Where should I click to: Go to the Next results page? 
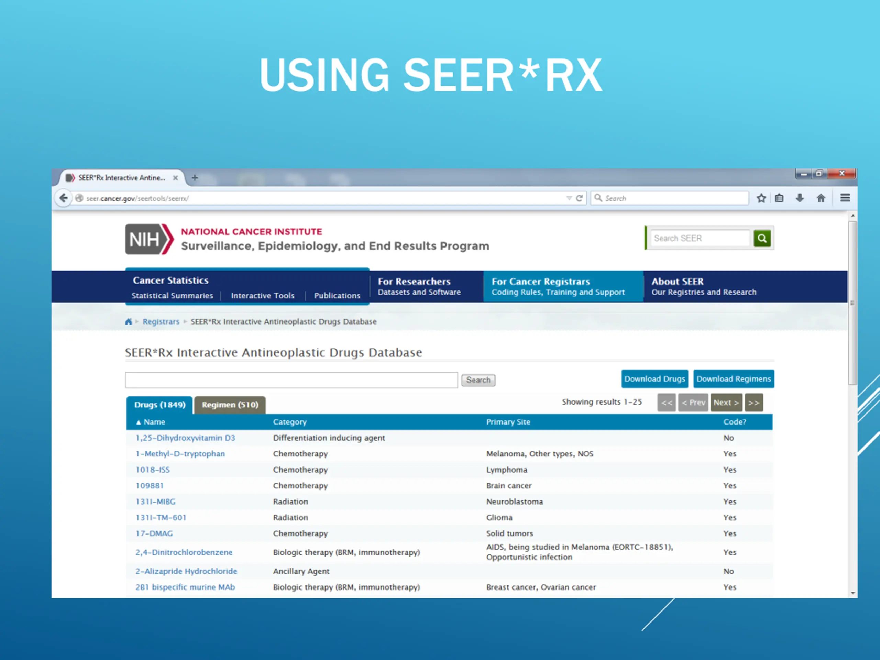[x=726, y=403]
